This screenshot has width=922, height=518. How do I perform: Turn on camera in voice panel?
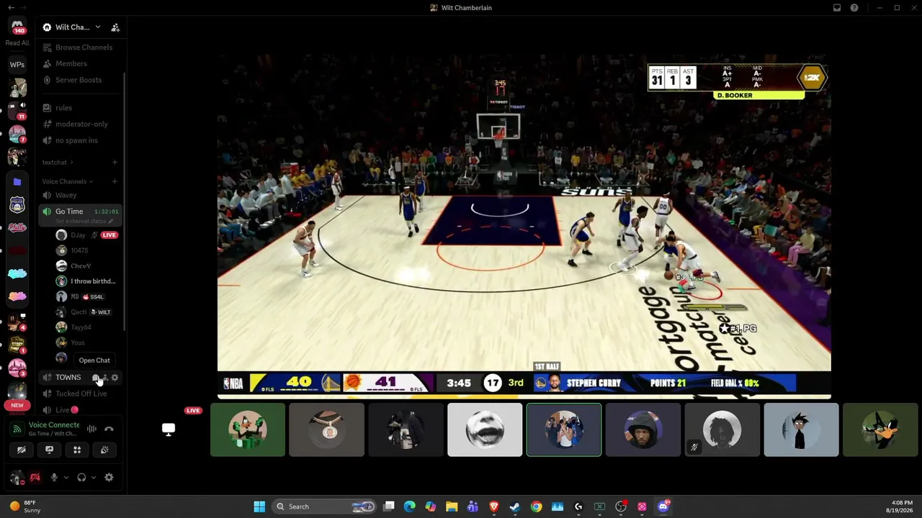tap(22, 450)
